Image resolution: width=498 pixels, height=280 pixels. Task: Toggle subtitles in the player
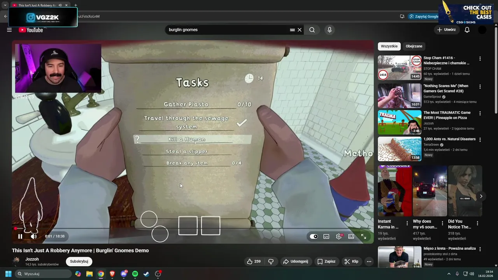point(326,236)
